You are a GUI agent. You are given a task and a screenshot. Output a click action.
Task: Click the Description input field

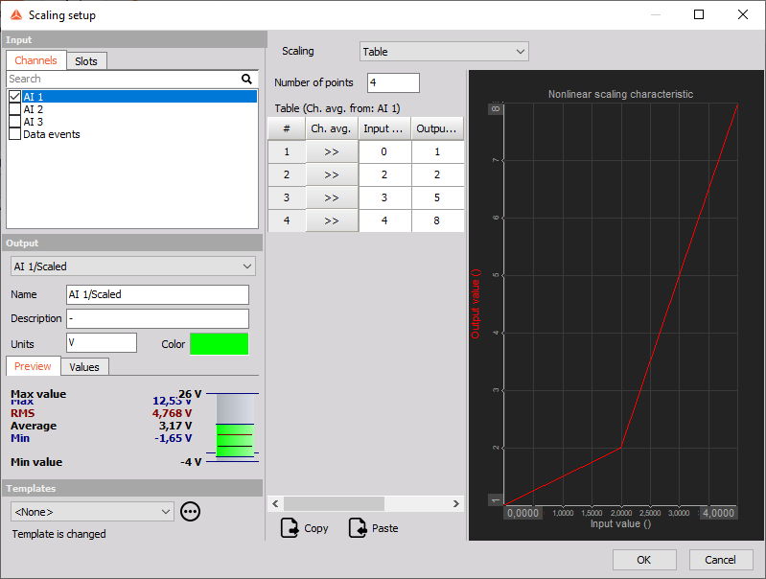[x=158, y=318]
